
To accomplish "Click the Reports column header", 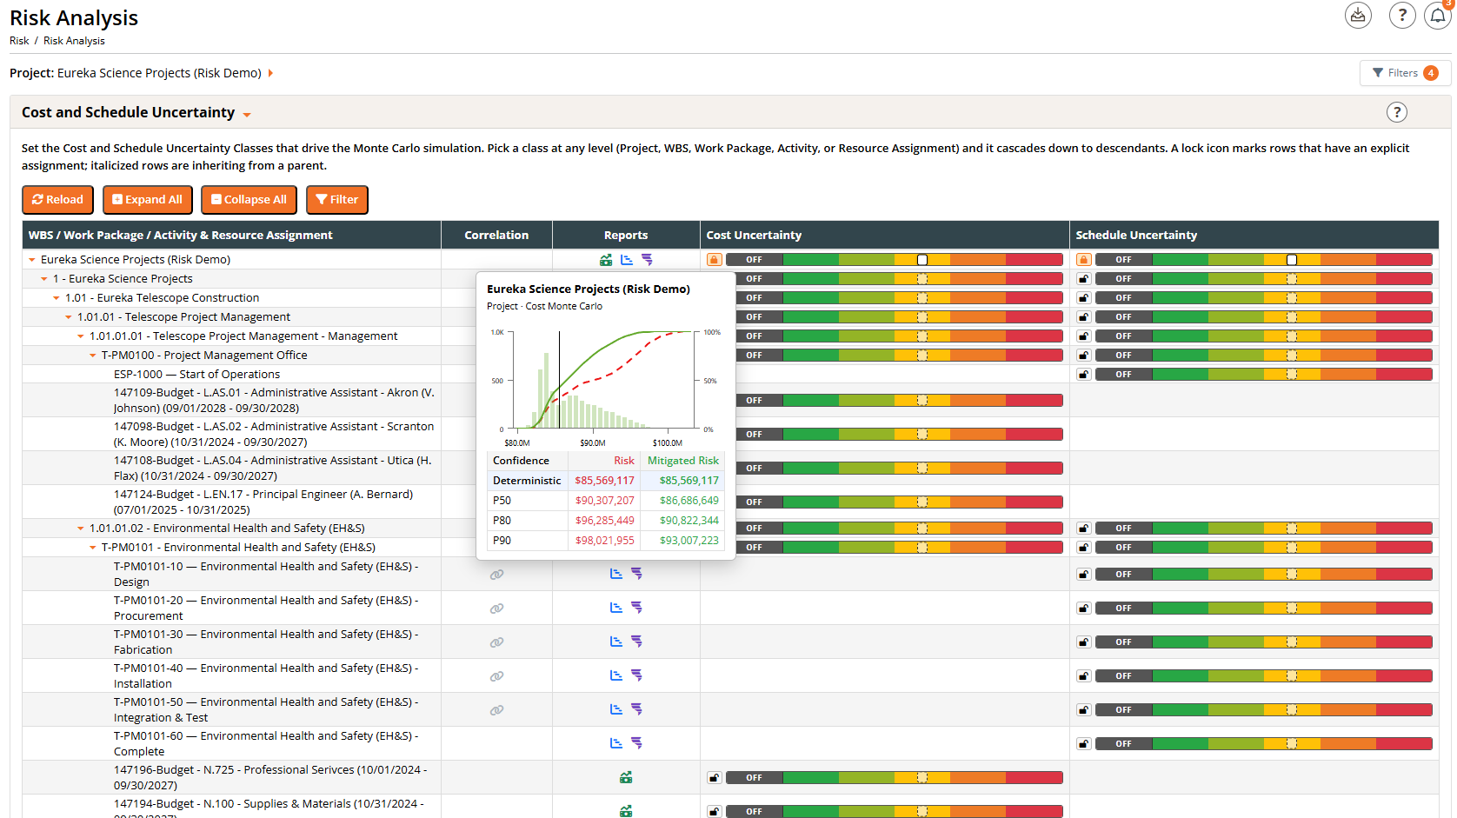I will [x=626, y=235].
